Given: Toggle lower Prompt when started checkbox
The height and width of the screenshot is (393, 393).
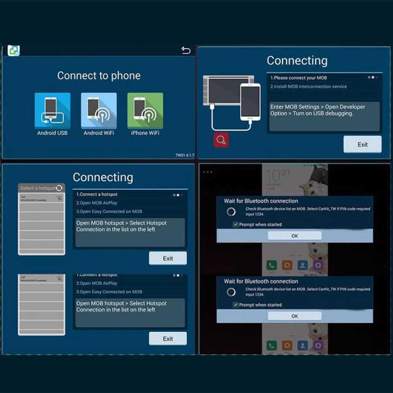Looking at the screenshot, I should [235, 305].
